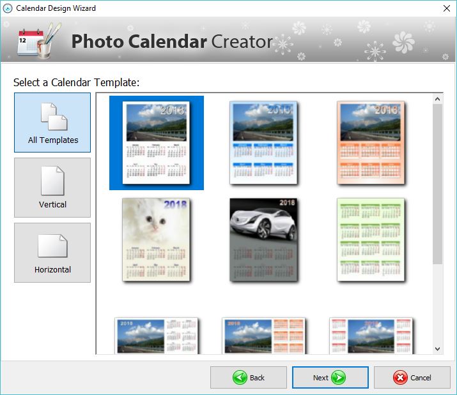The height and width of the screenshot is (395, 457).
Task: Click the wizard title bar app icon
Action: pos(8,8)
